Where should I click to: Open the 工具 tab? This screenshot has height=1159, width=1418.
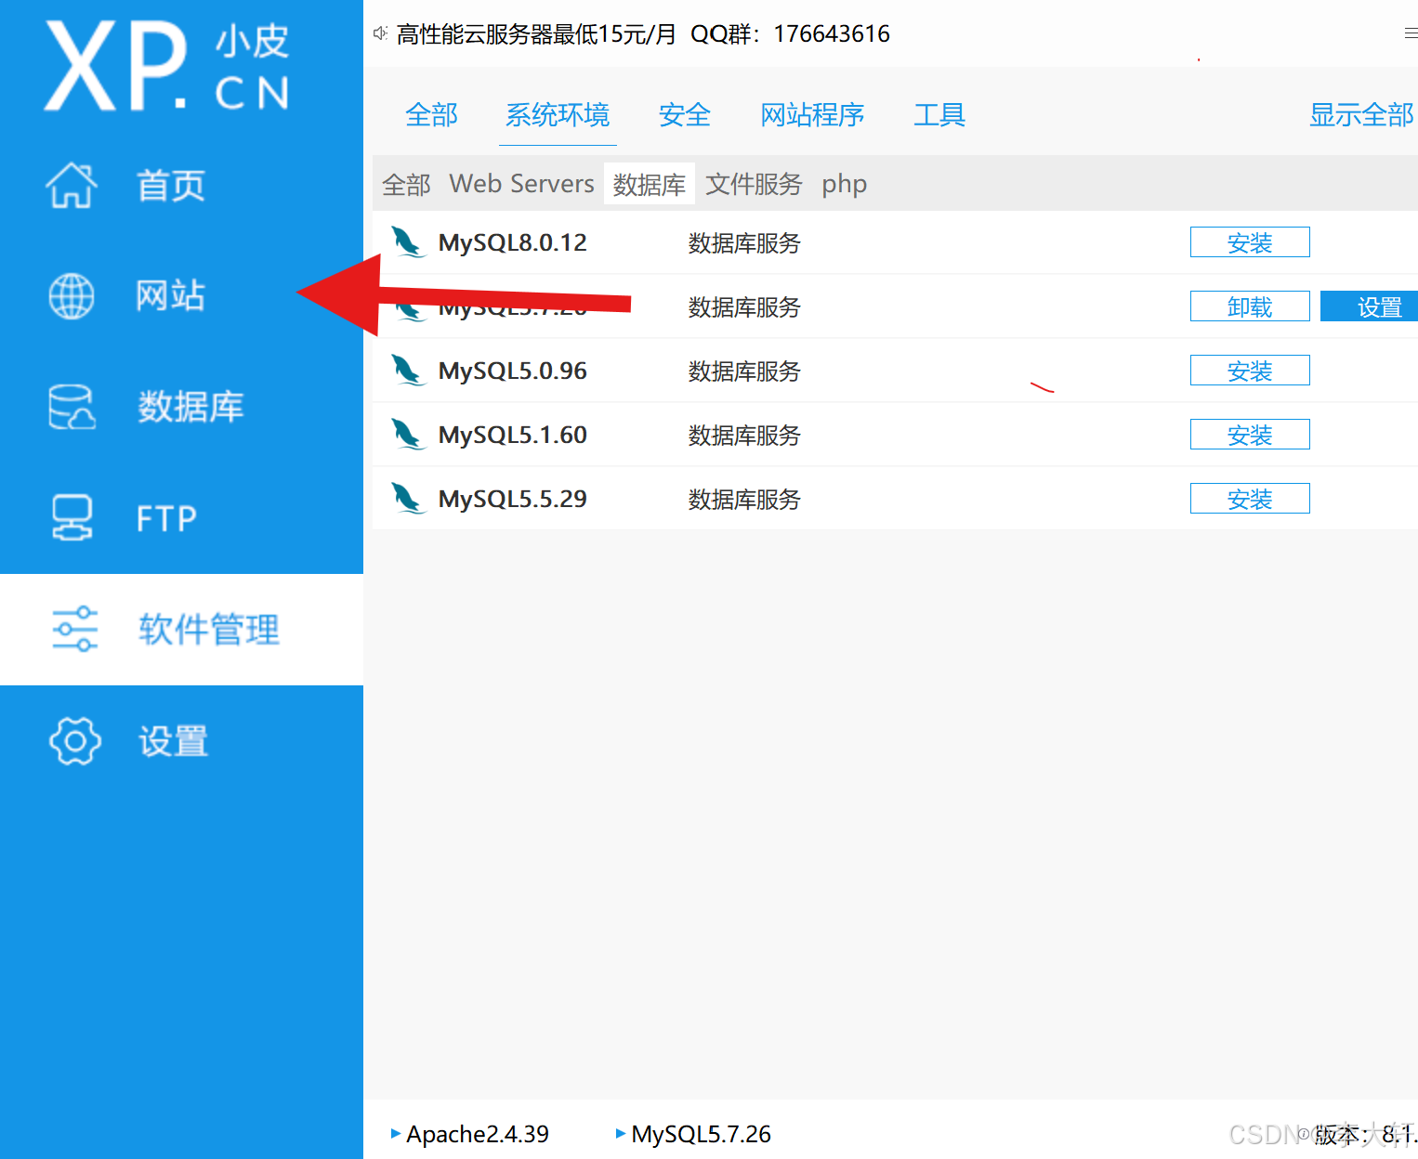939,115
